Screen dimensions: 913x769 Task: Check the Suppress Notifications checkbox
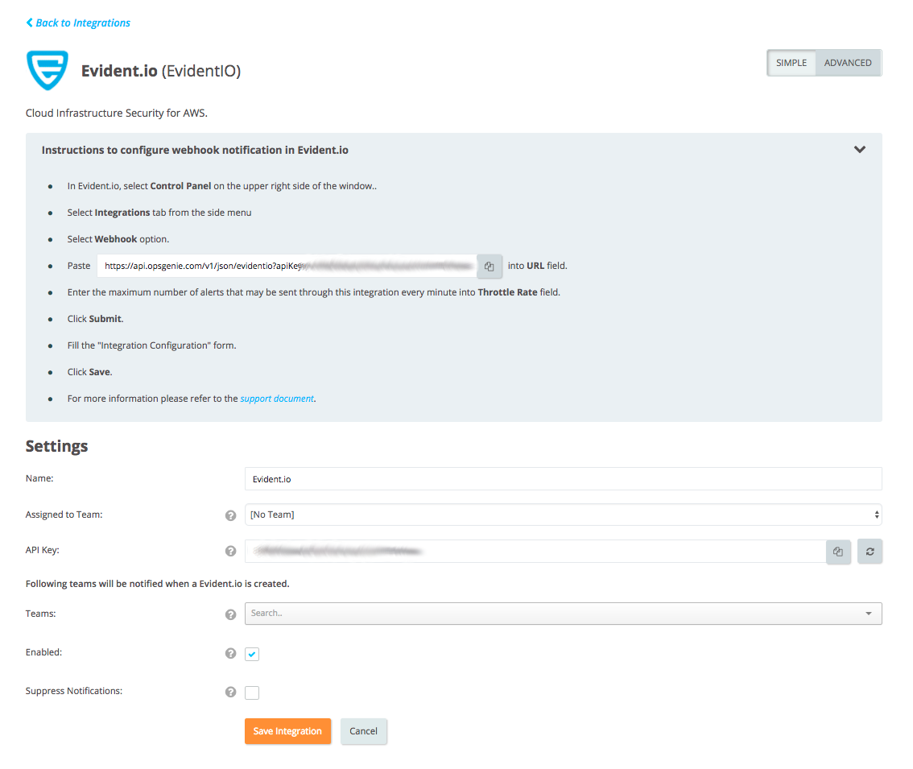point(252,693)
